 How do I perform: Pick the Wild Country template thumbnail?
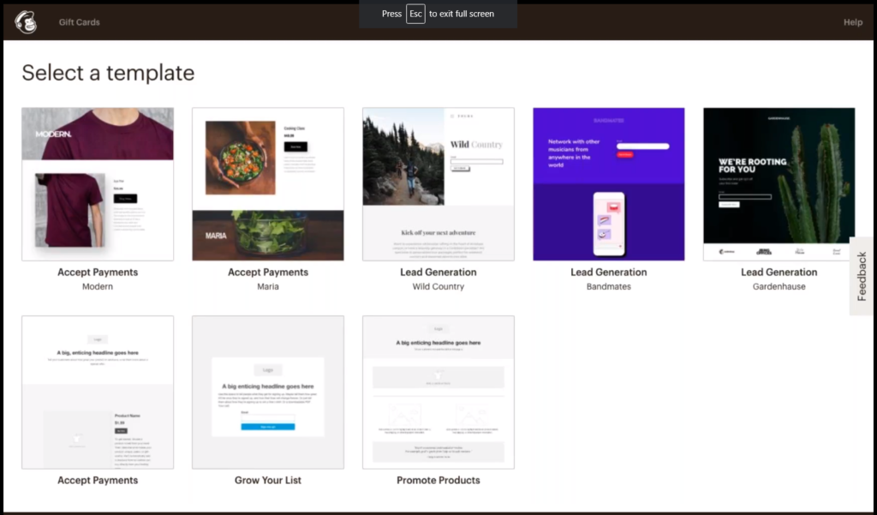pyautogui.click(x=438, y=183)
